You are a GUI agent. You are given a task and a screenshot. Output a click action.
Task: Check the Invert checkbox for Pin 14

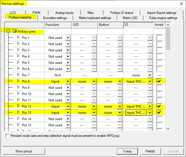tap(159, 119)
